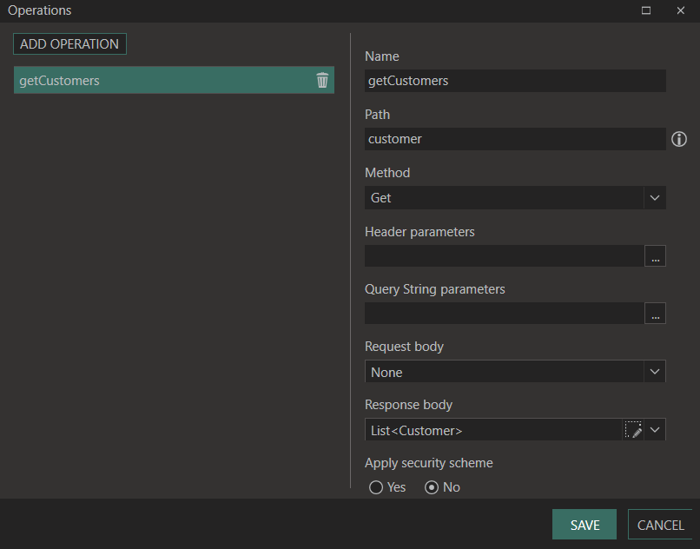Focus the Name input field
Screen dimensions: 700x549
click(x=515, y=81)
